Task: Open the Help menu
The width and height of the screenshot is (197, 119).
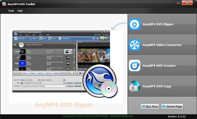Action: [20, 11]
